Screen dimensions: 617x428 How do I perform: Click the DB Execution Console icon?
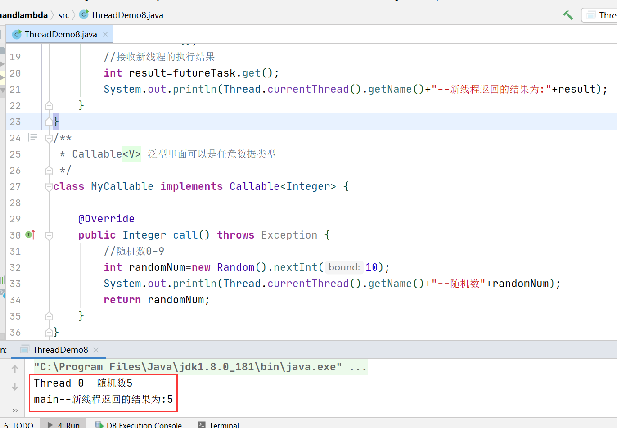(x=99, y=425)
